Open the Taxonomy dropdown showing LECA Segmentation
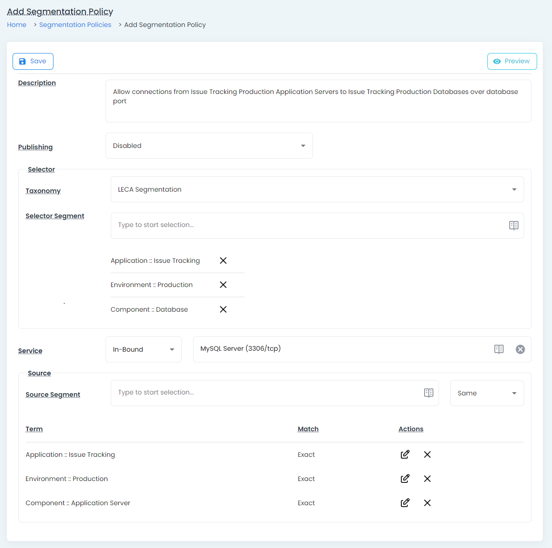 coord(317,189)
